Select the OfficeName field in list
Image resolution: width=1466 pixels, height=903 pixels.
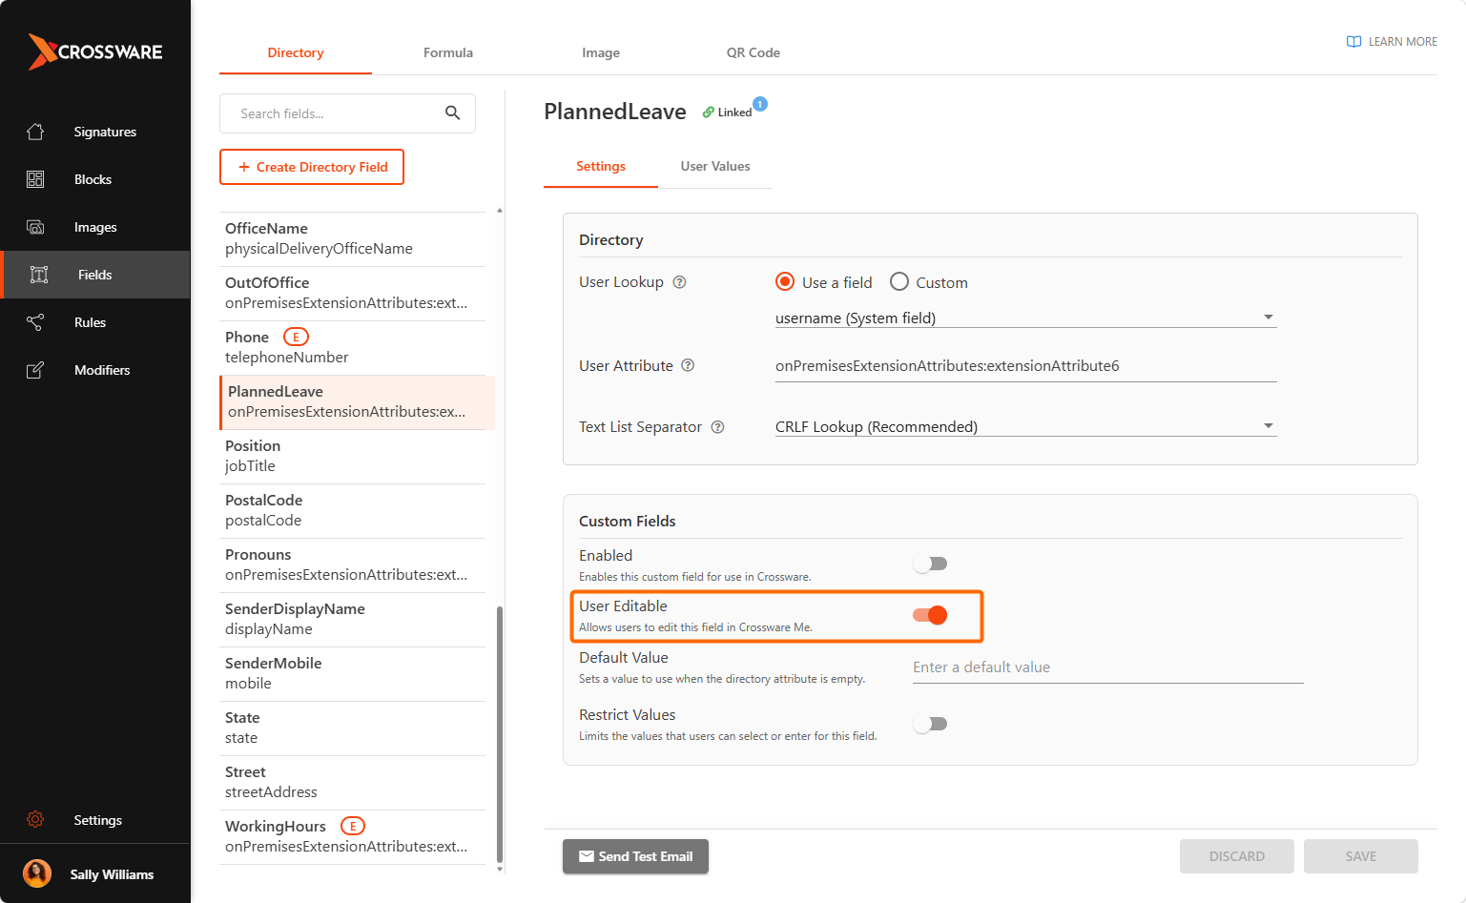353,238
